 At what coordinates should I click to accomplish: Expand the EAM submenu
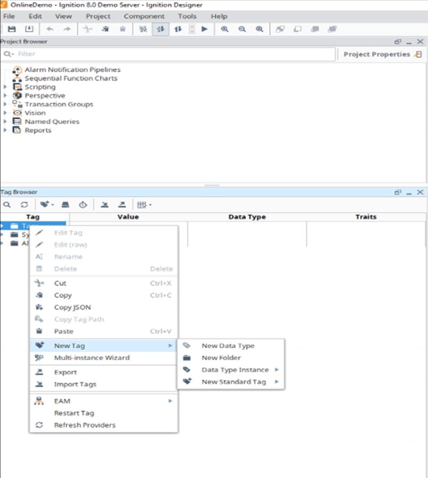(x=104, y=401)
